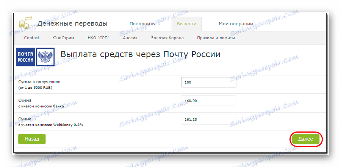Select ЮниСтрим transfer option

pyautogui.click(x=63, y=38)
